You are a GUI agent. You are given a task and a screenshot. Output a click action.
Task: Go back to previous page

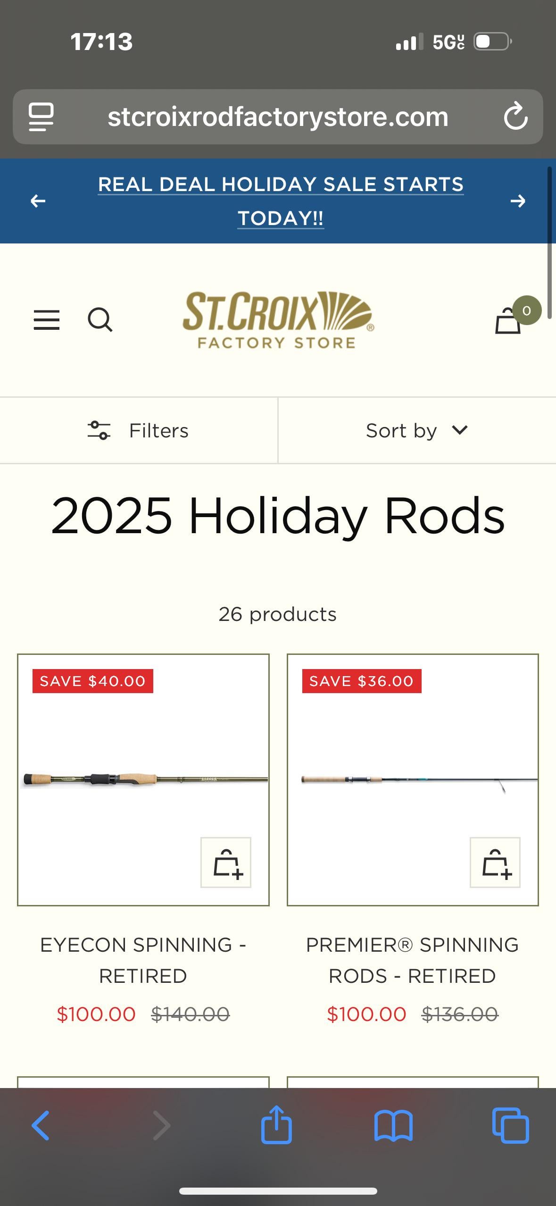[41, 1125]
